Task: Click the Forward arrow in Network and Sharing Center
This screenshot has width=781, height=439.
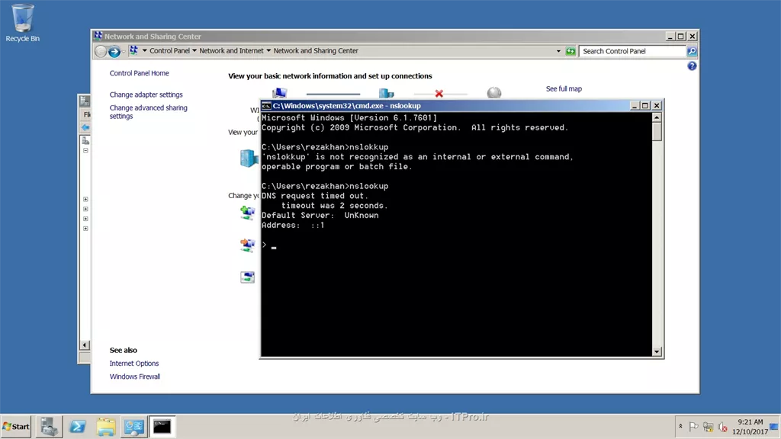Action: click(x=114, y=51)
